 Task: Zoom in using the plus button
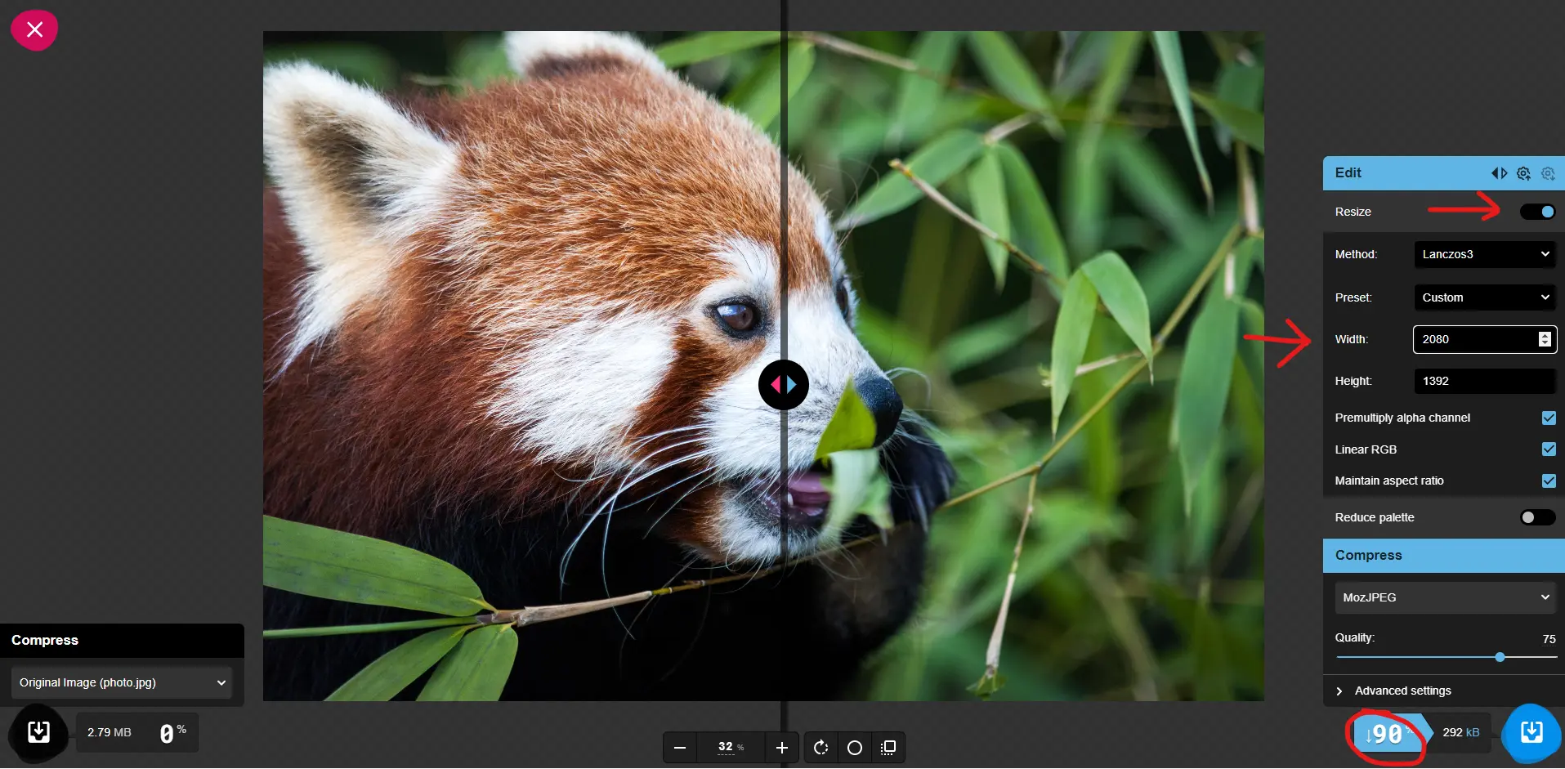pos(781,748)
